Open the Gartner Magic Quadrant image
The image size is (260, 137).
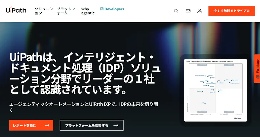click(x=215, y=90)
